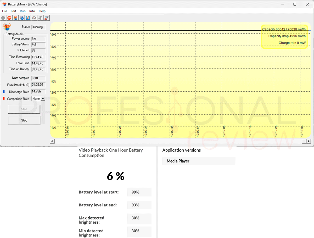Open the battery information toolbar icon
The height and width of the screenshot is (238, 314).
[15, 18]
